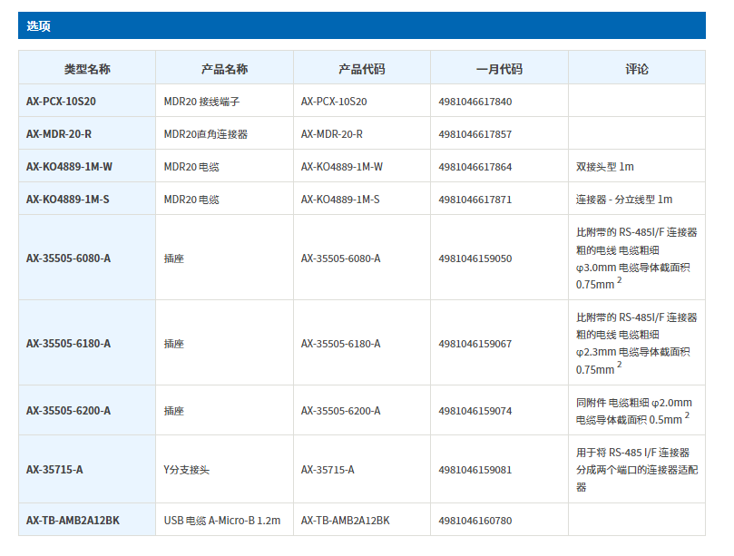The height and width of the screenshot is (556, 734).
Task: Click comment 双接头型 1m
Action: 605,167
